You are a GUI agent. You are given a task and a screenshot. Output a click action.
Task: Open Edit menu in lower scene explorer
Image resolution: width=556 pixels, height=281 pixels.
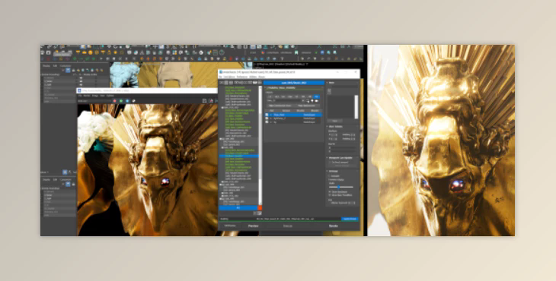coord(55,180)
